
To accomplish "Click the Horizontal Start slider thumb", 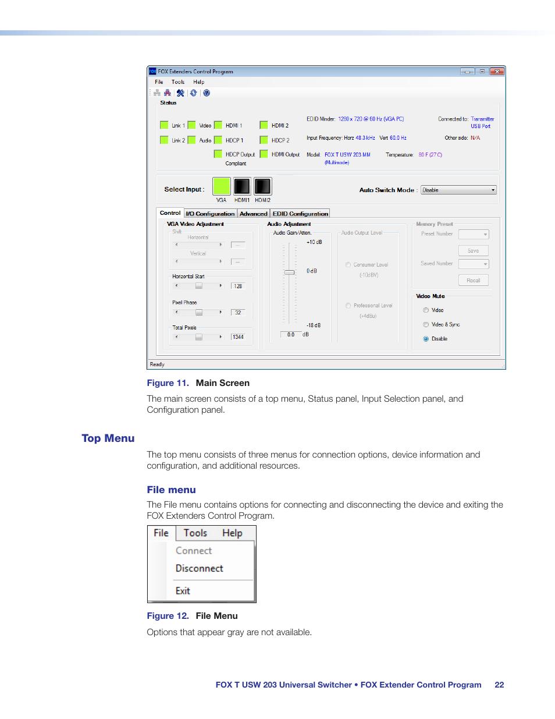I will click(x=199, y=286).
